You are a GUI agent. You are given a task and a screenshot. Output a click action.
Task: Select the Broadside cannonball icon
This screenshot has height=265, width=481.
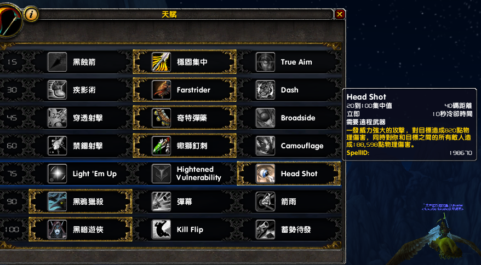pyautogui.click(x=265, y=118)
